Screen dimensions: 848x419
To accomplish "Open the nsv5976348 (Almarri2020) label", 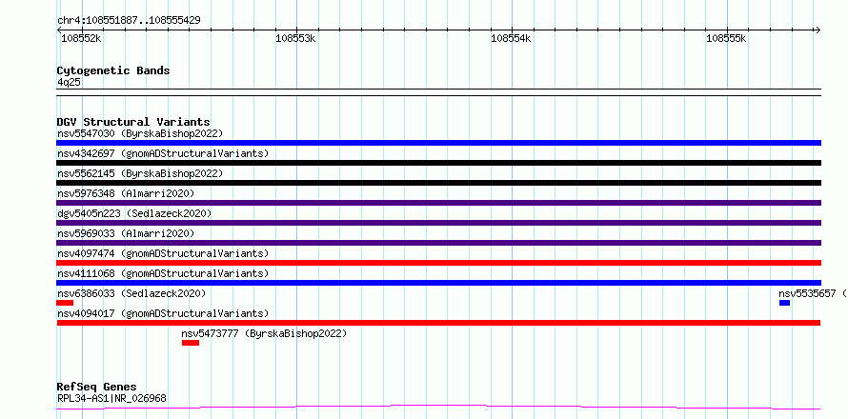I will [x=126, y=193].
